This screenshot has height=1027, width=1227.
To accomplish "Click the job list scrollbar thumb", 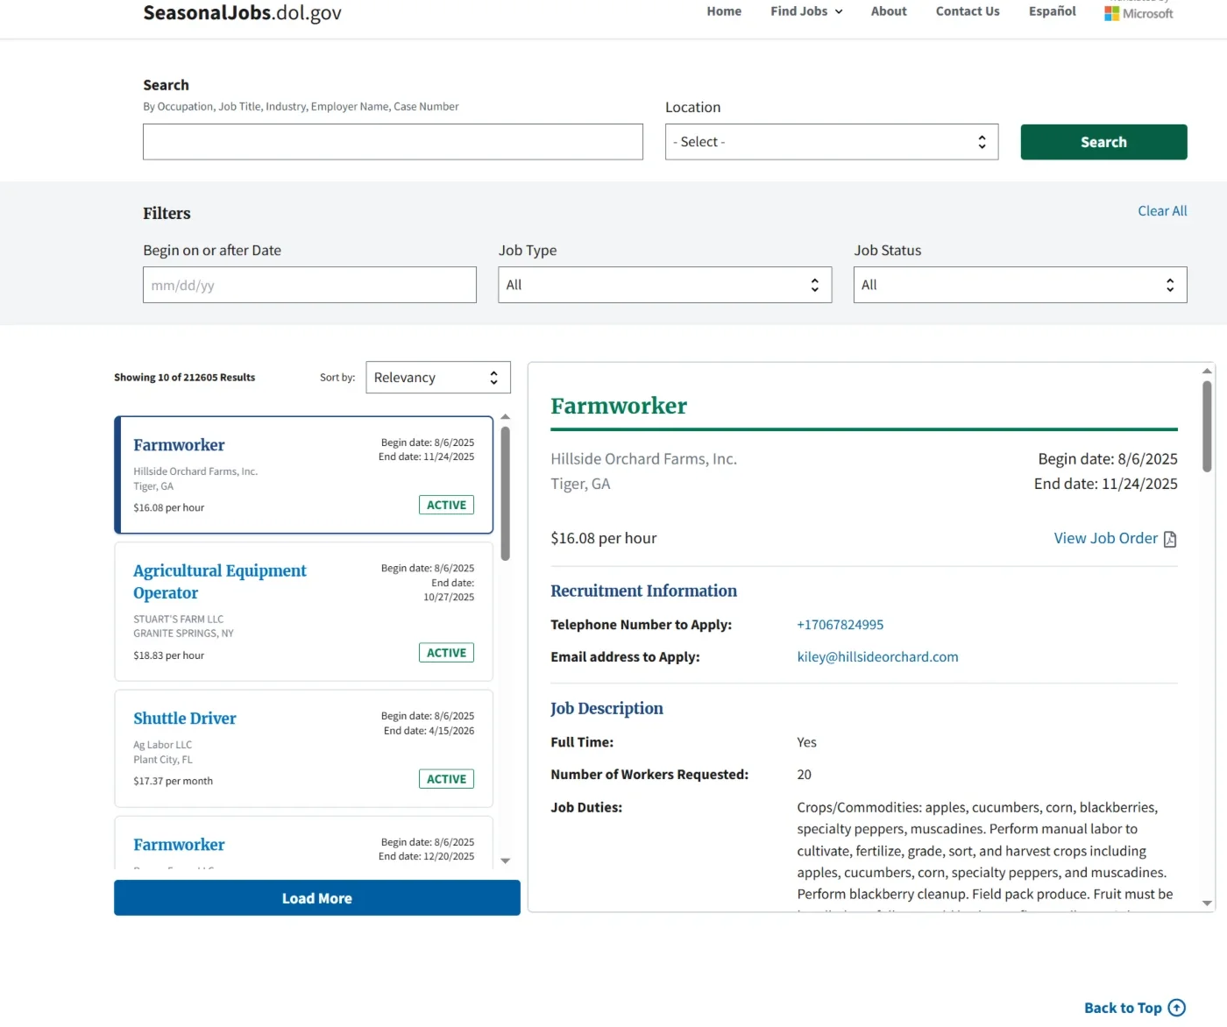I will [506, 493].
